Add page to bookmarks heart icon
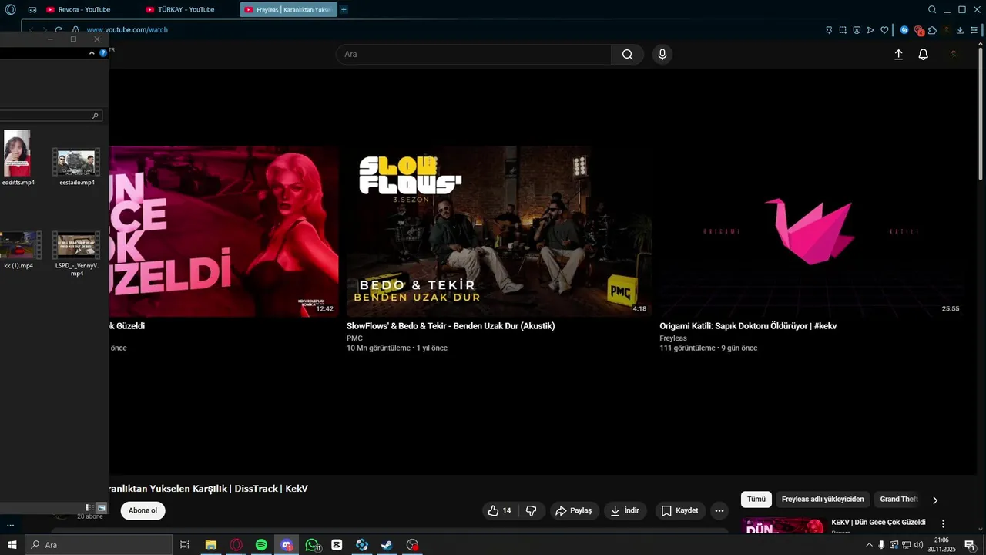Viewport: 986px width, 555px height. [x=884, y=30]
